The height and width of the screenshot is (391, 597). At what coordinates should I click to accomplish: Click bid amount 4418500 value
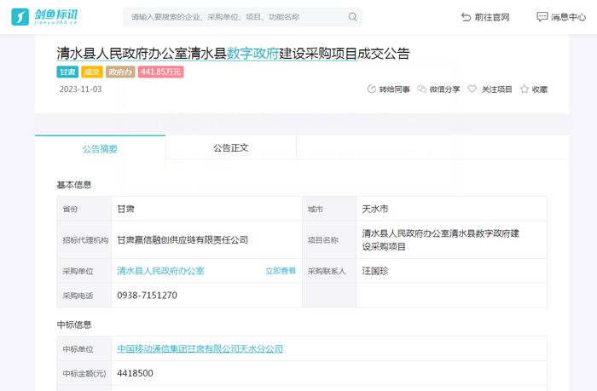tap(135, 373)
